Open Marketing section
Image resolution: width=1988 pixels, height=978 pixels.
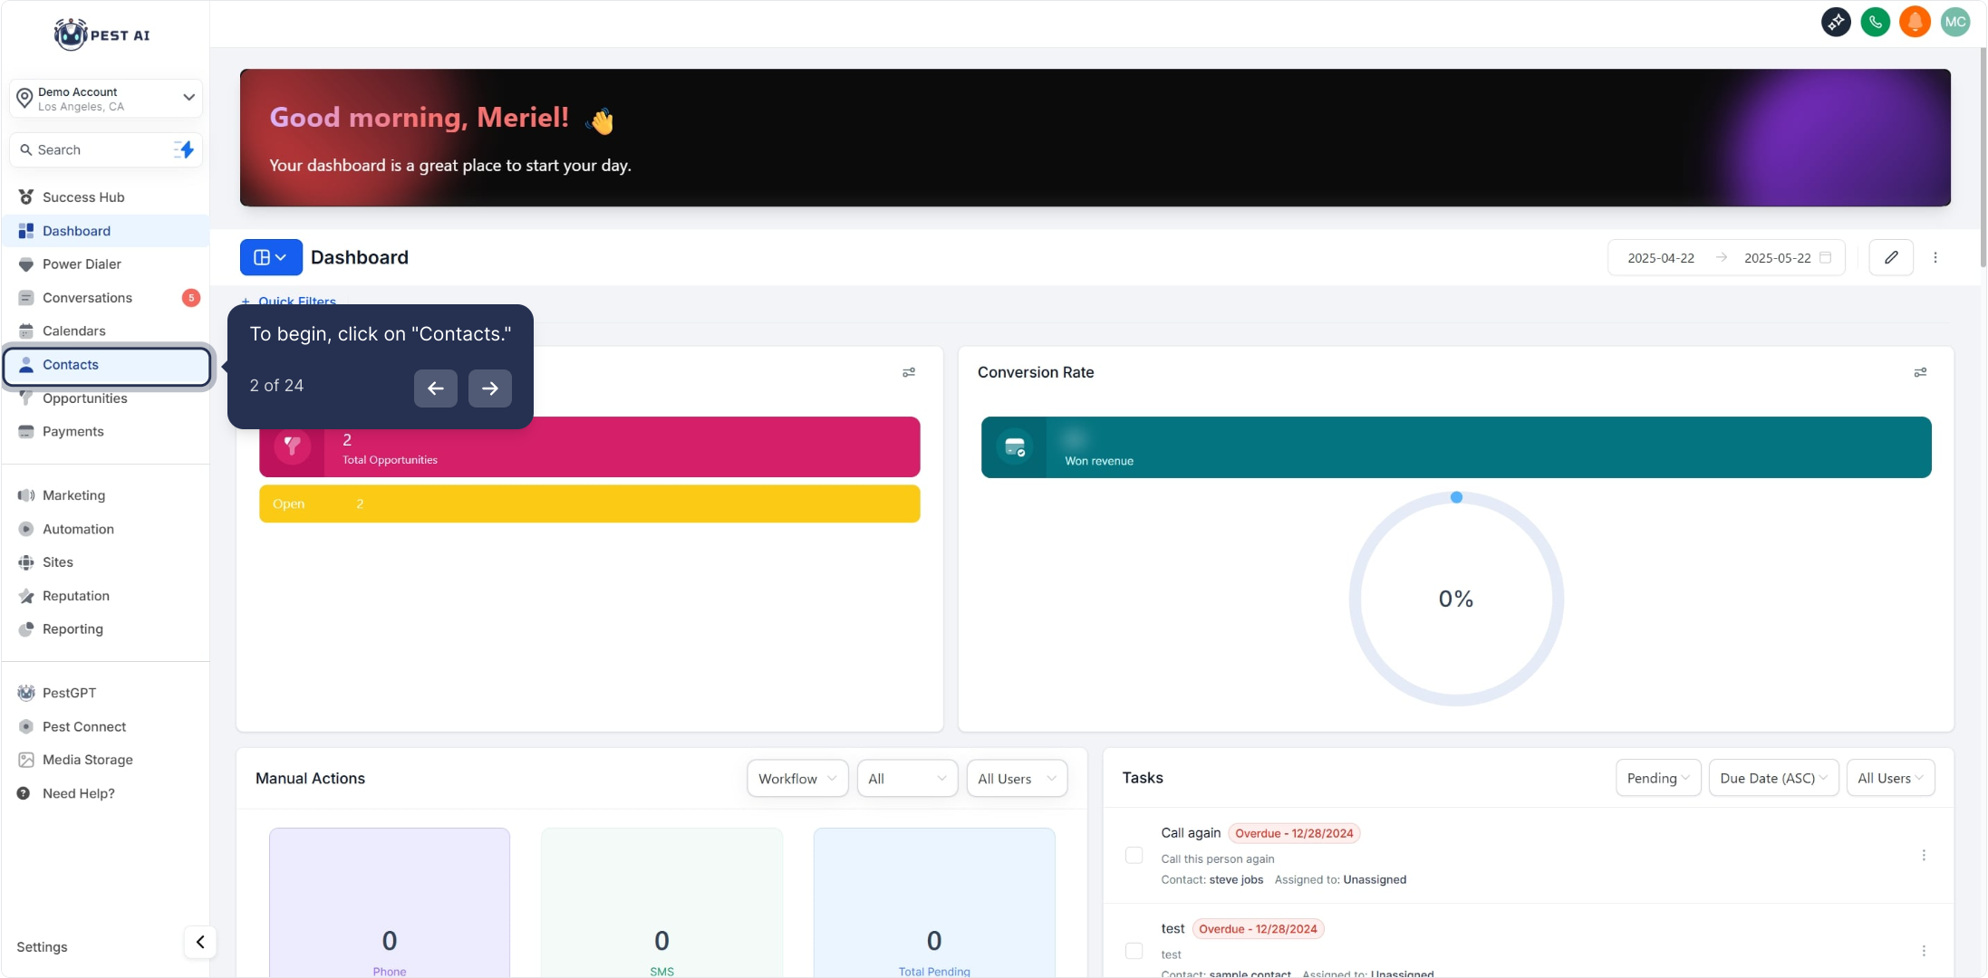point(106,495)
